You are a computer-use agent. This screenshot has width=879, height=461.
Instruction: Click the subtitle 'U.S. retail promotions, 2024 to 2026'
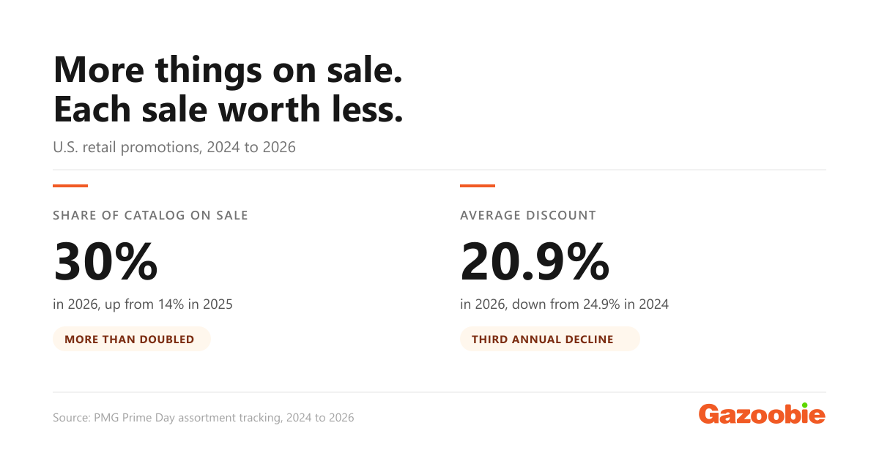pyautogui.click(x=174, y=147)
